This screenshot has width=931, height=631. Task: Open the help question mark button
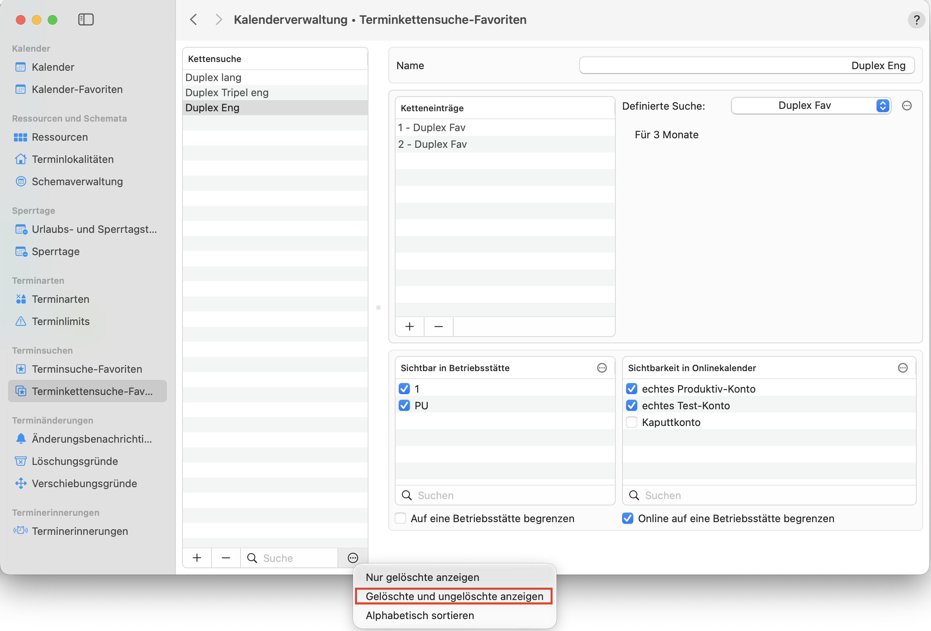point(916,19)
